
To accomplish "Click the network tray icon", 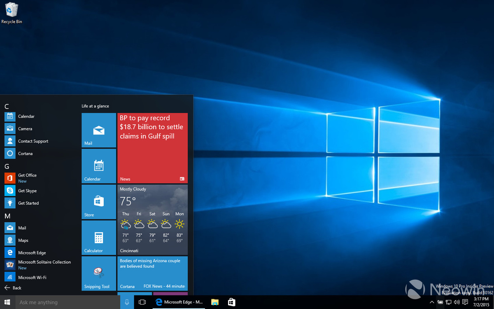I will click(x=448, y=302).
